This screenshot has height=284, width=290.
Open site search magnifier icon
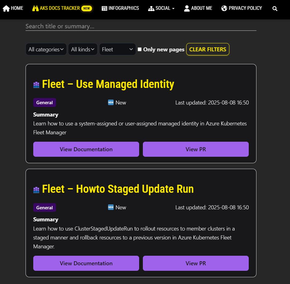point(275,9)
